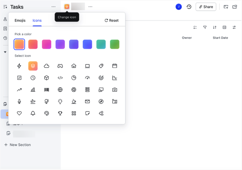Select the lightning bolt icon
Screen dimensions: 242x170
(19, 66)
